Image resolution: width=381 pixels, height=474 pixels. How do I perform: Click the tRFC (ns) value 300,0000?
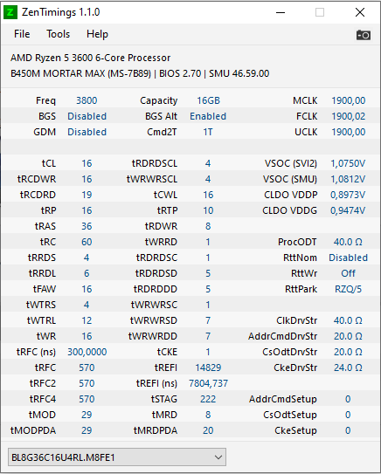(87, 352)
